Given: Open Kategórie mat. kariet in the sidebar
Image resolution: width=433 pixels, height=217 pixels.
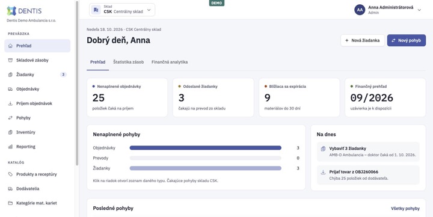Looking at the screenshot, I should click(37, 203).
